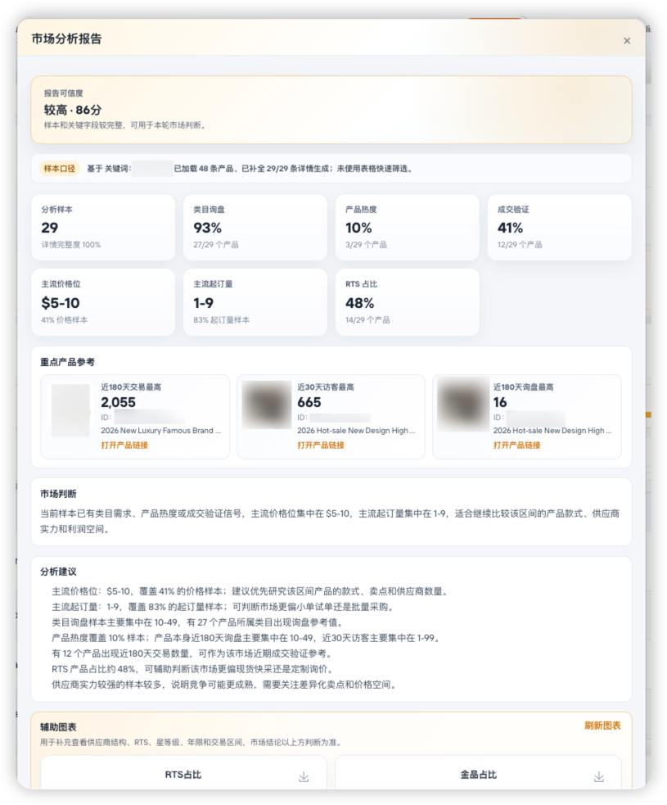Select the 类目询盘 93% card
667x805 pixels.
(x=255, y=227)
